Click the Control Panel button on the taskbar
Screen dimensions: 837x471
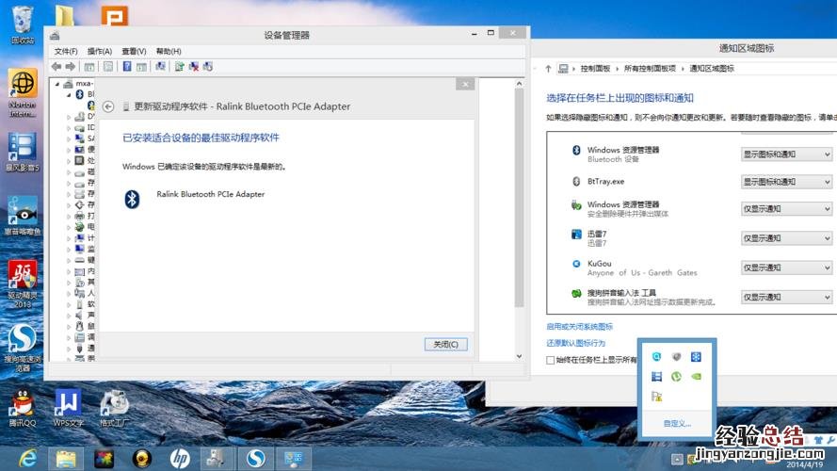[x=294, y=459]
